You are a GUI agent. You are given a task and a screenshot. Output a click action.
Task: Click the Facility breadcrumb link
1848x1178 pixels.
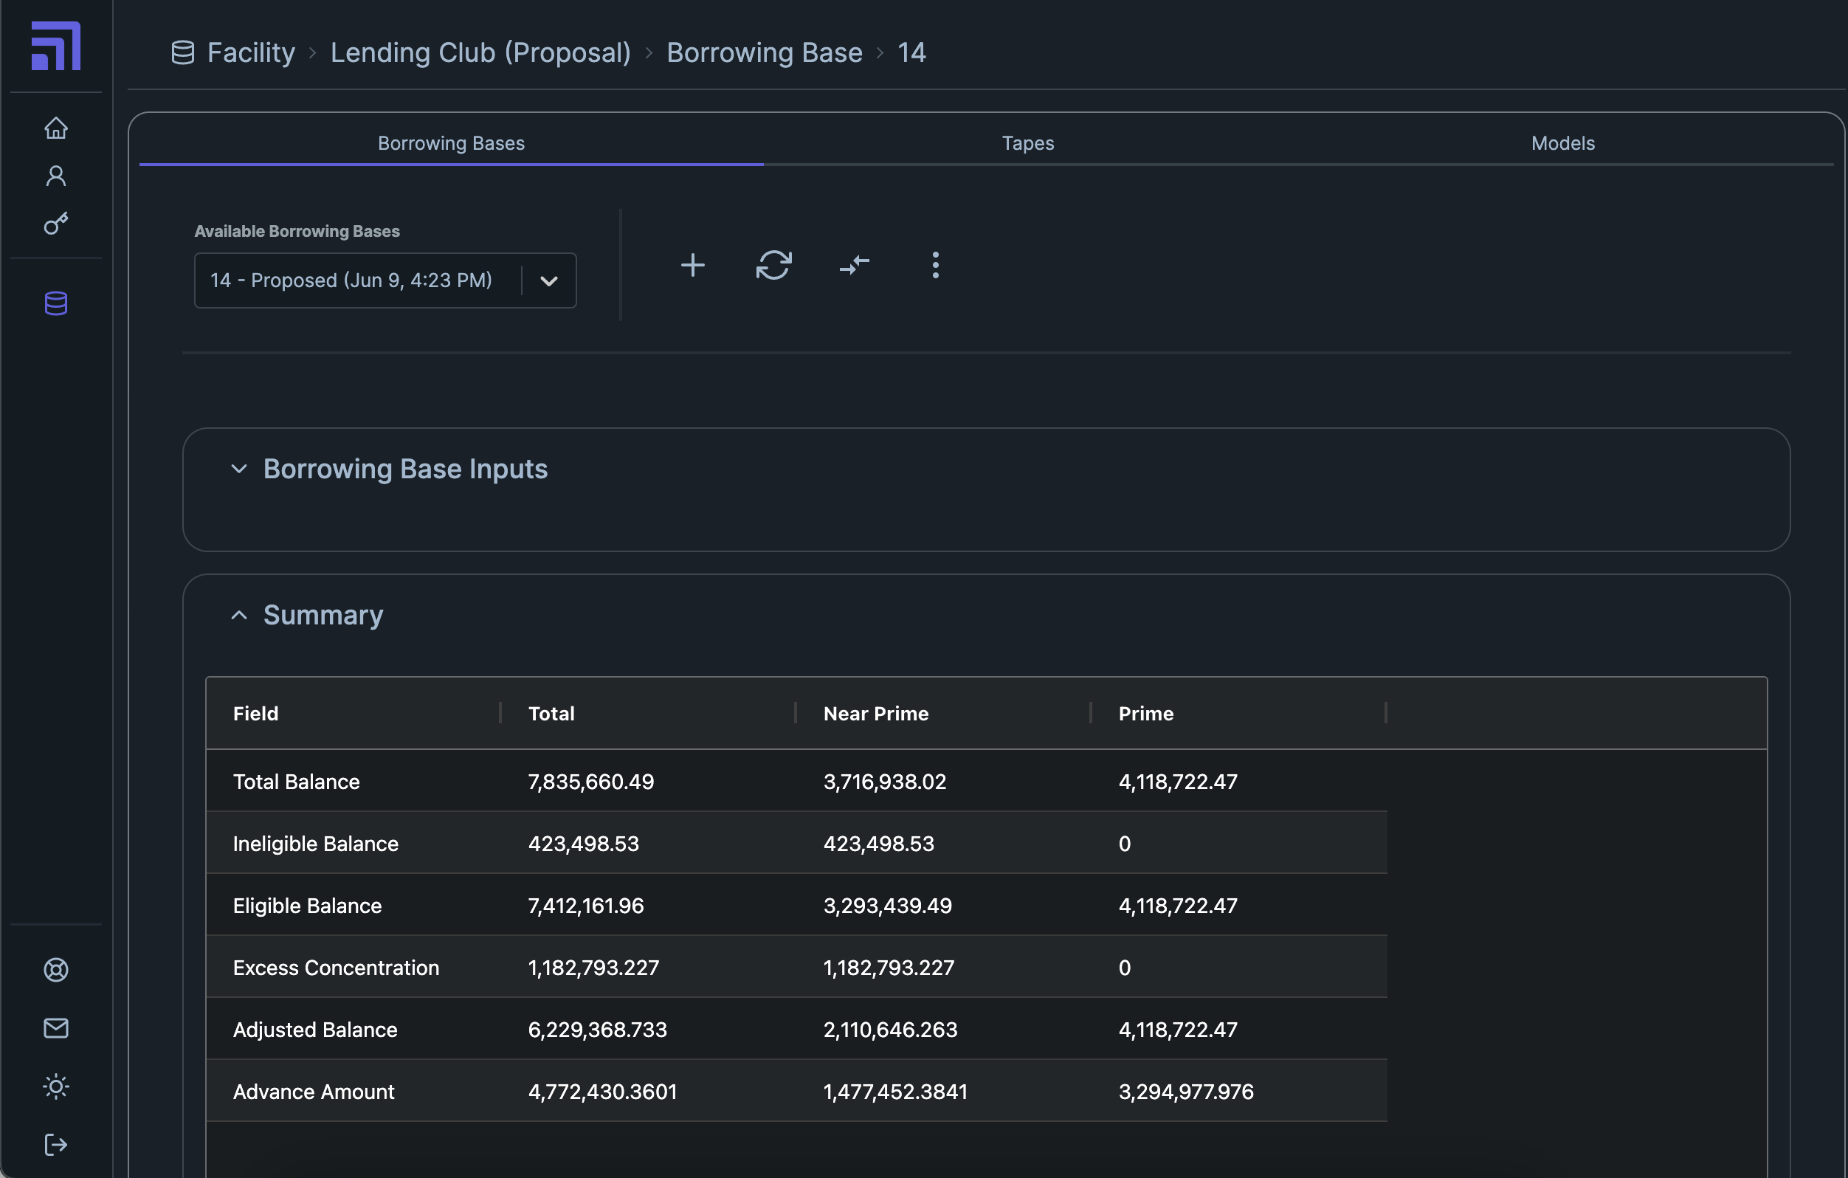pyautogui.click(x=251, y=53)
